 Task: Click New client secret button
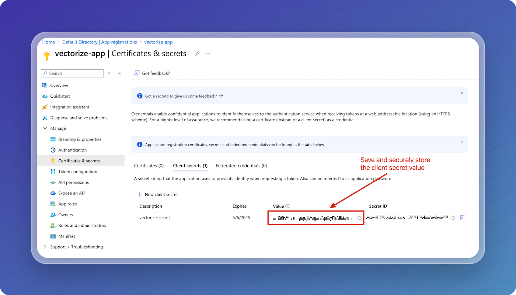tap(157, 194)
